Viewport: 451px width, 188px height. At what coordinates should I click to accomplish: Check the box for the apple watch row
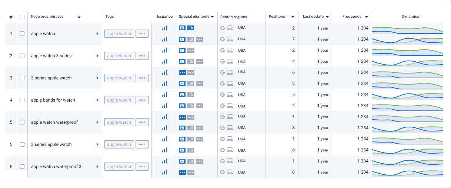tap(22, 34)
